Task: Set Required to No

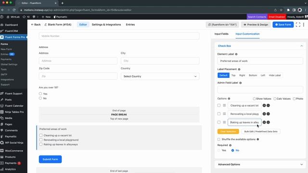Action: click(x=232, y=150)
